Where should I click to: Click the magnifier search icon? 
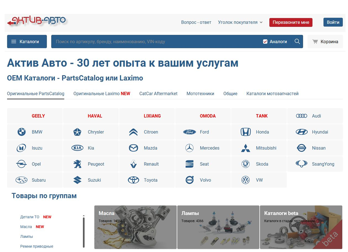(297, 41)
